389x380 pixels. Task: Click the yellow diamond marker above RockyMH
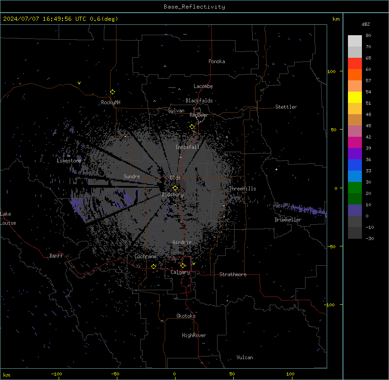click(x=112, y=92)
